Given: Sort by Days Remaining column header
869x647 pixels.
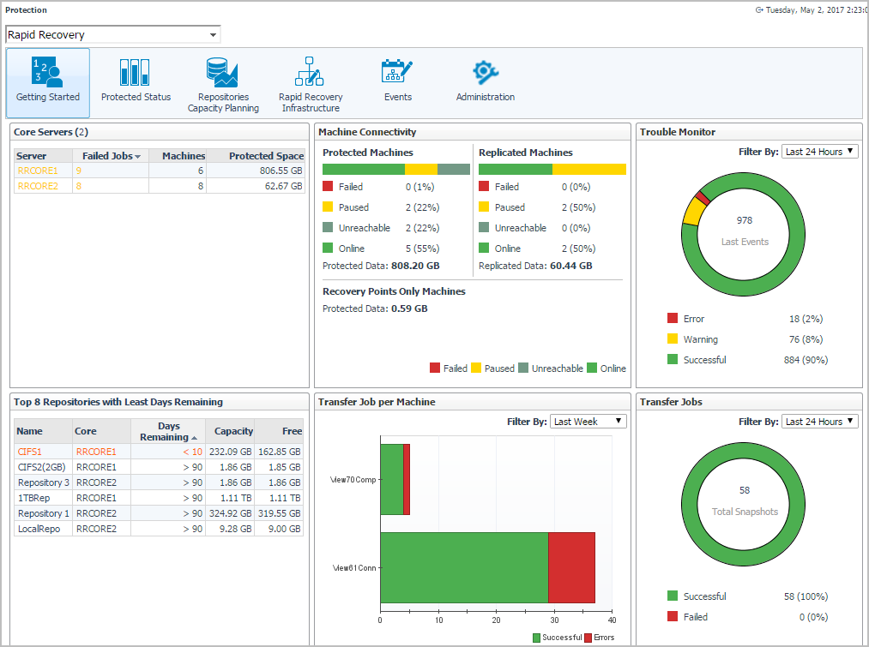Looking at the screenshot, I should pos(168,431).
